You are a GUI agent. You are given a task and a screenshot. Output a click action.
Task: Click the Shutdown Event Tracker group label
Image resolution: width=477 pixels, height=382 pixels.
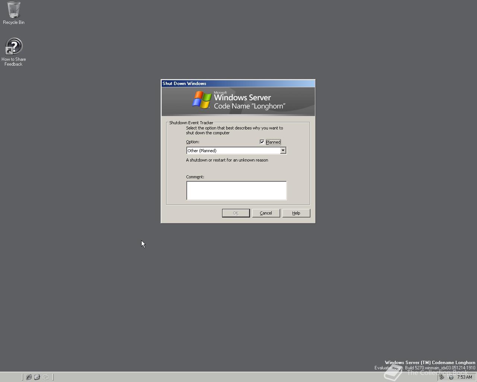coord(191,123)
